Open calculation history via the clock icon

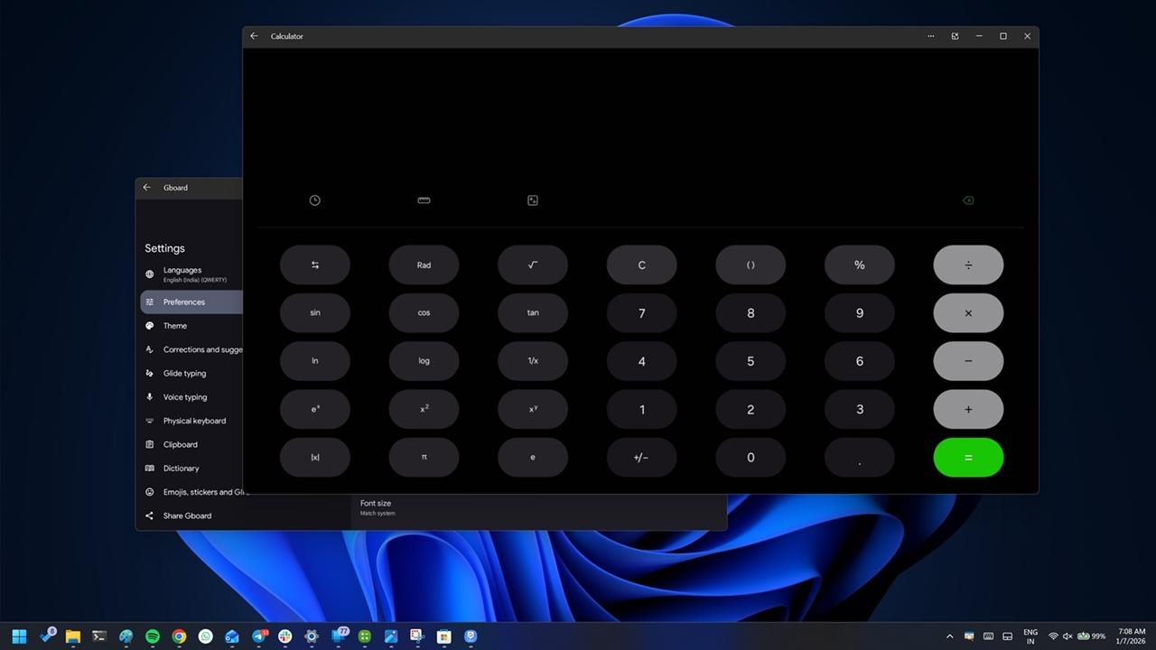pyautogui.click(x=314, y=200)
